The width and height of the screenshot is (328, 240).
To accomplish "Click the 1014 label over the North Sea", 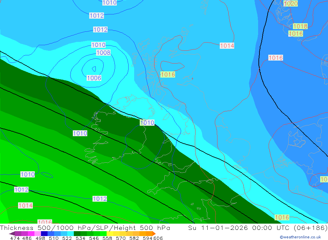I will [x=227, y=46].
